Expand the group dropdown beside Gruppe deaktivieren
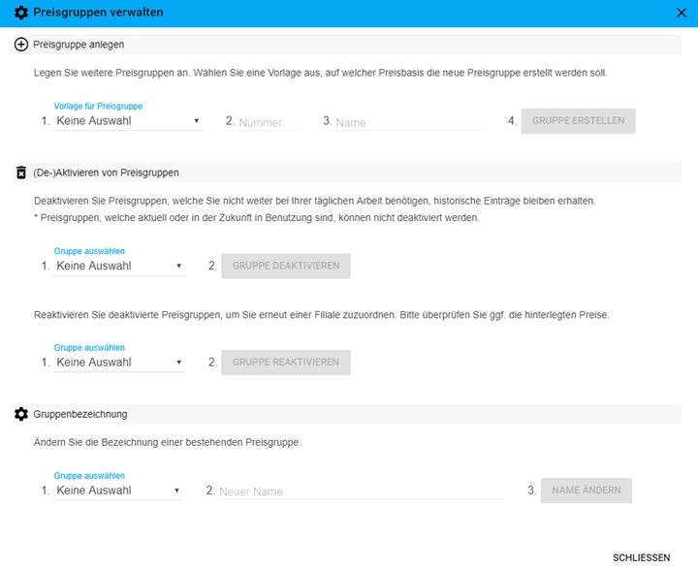 point(119,266)
